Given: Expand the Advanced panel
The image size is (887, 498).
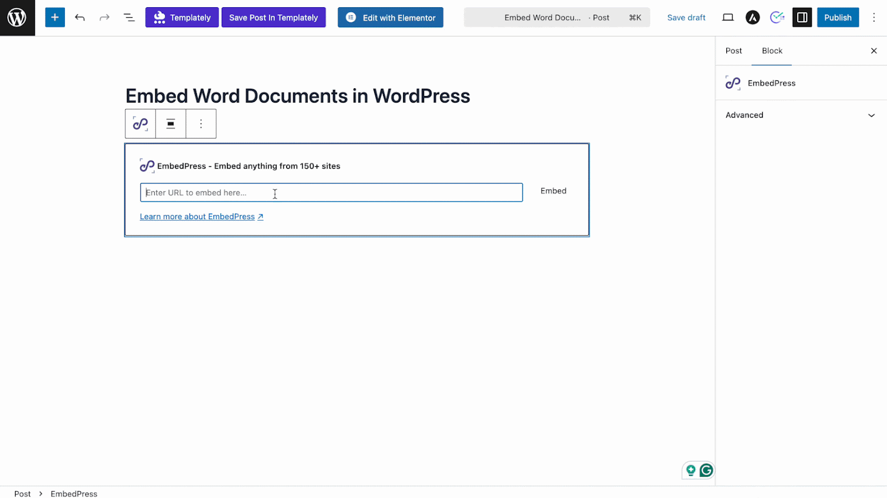Looking at the screenshot, I should point(801,115).
